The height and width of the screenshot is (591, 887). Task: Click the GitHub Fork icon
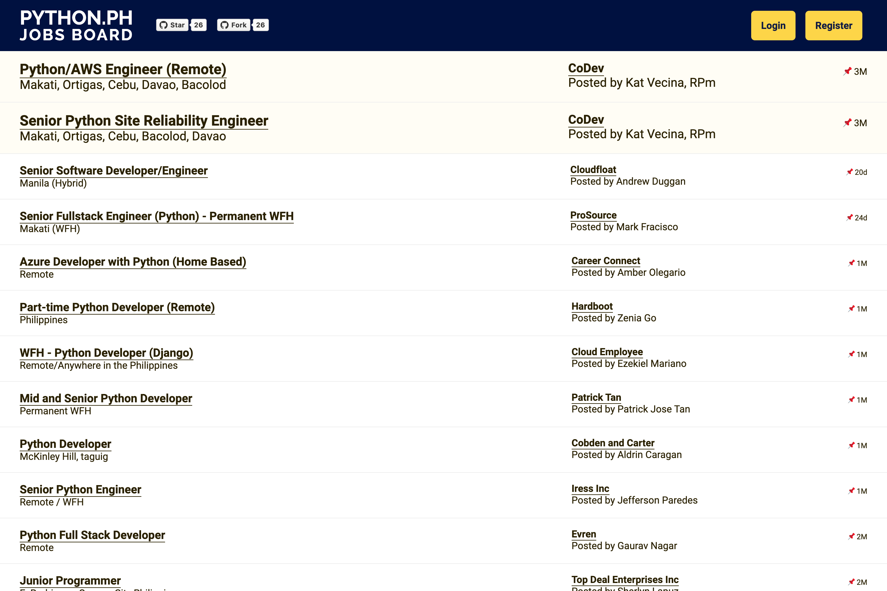pyautogui.click(x=225, y=25)
